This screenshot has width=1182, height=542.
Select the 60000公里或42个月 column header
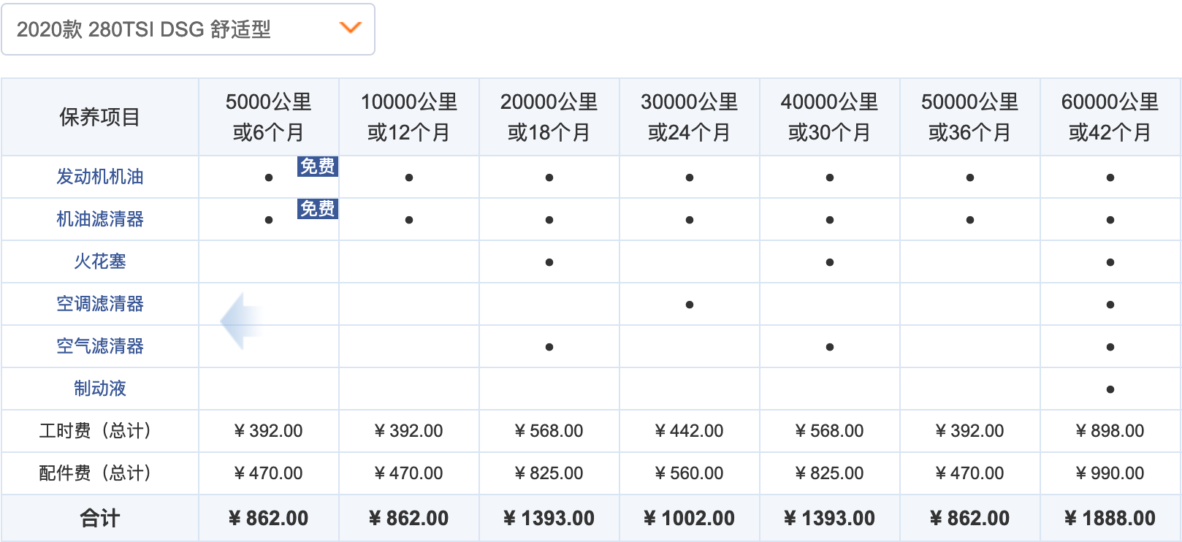[1110, 117]
